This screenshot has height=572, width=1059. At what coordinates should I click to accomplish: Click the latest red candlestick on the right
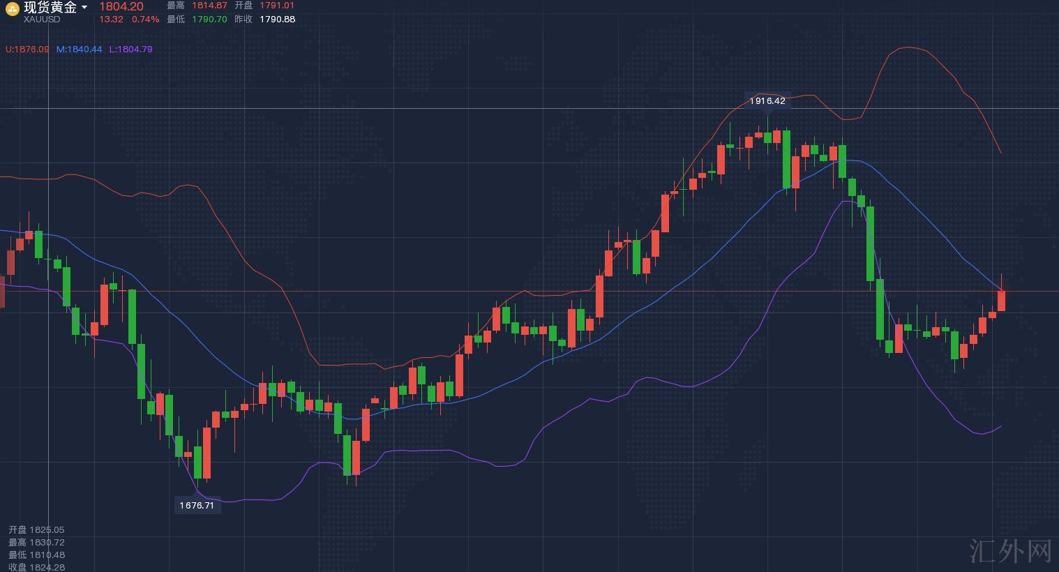coord(1001,300)
